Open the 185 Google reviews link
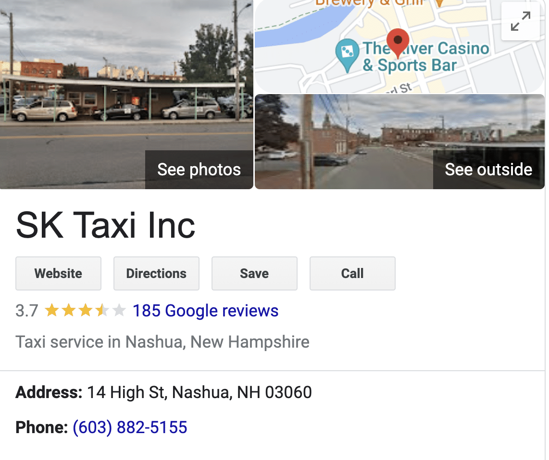The image size is (549, 460). (x=206, y=311)
